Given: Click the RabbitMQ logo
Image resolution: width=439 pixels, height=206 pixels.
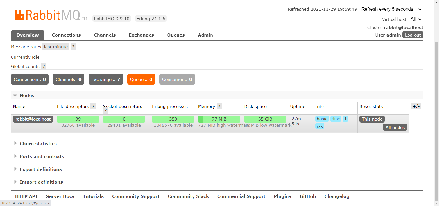Looking at the screenshot, I should 51,15.
